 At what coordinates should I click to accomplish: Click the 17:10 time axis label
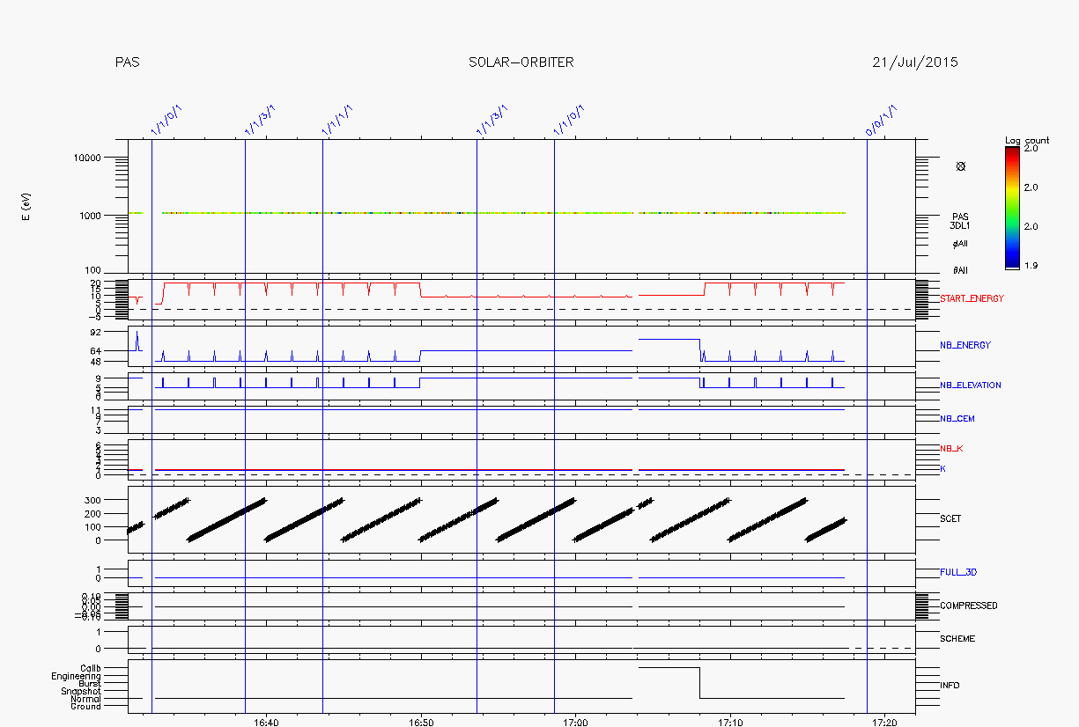pos(730,723)
